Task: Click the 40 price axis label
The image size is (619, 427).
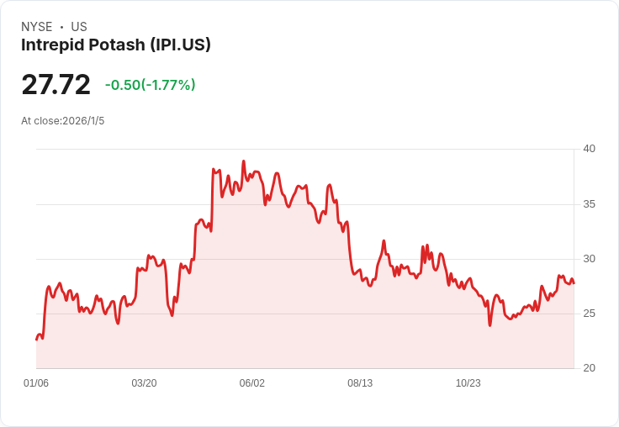Action: click(589, 149)
